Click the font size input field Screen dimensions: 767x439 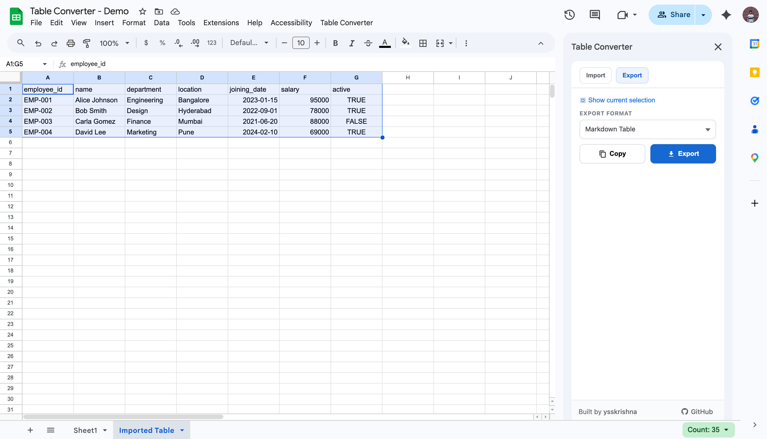pos(300,43)
